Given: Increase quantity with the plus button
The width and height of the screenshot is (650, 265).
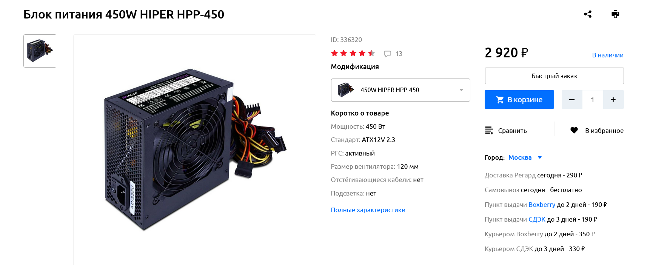Looking at the screenshot, I should pyautogui.click(x=613, y=100).
